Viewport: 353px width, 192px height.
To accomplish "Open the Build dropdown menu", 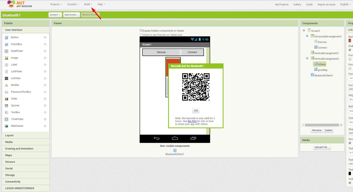I will (x=88, y=4).
